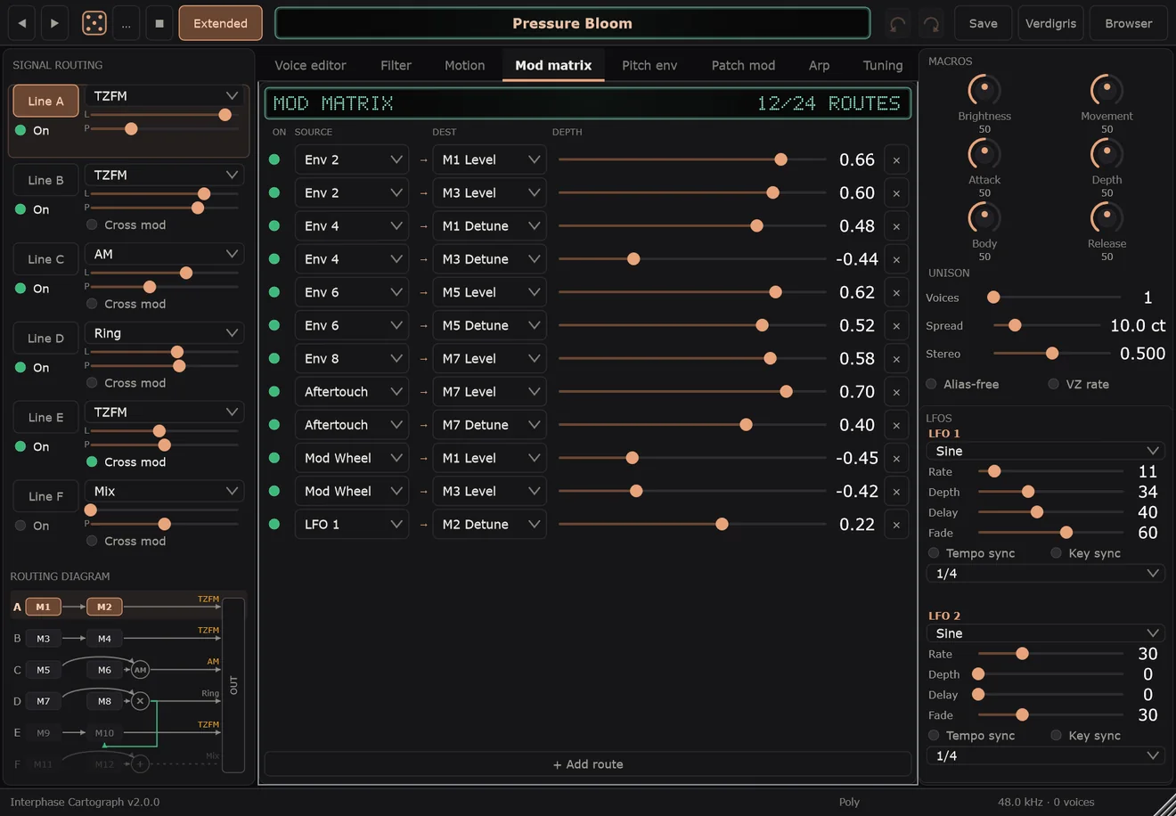Disable Cross mod for Line E

(126, 461)
